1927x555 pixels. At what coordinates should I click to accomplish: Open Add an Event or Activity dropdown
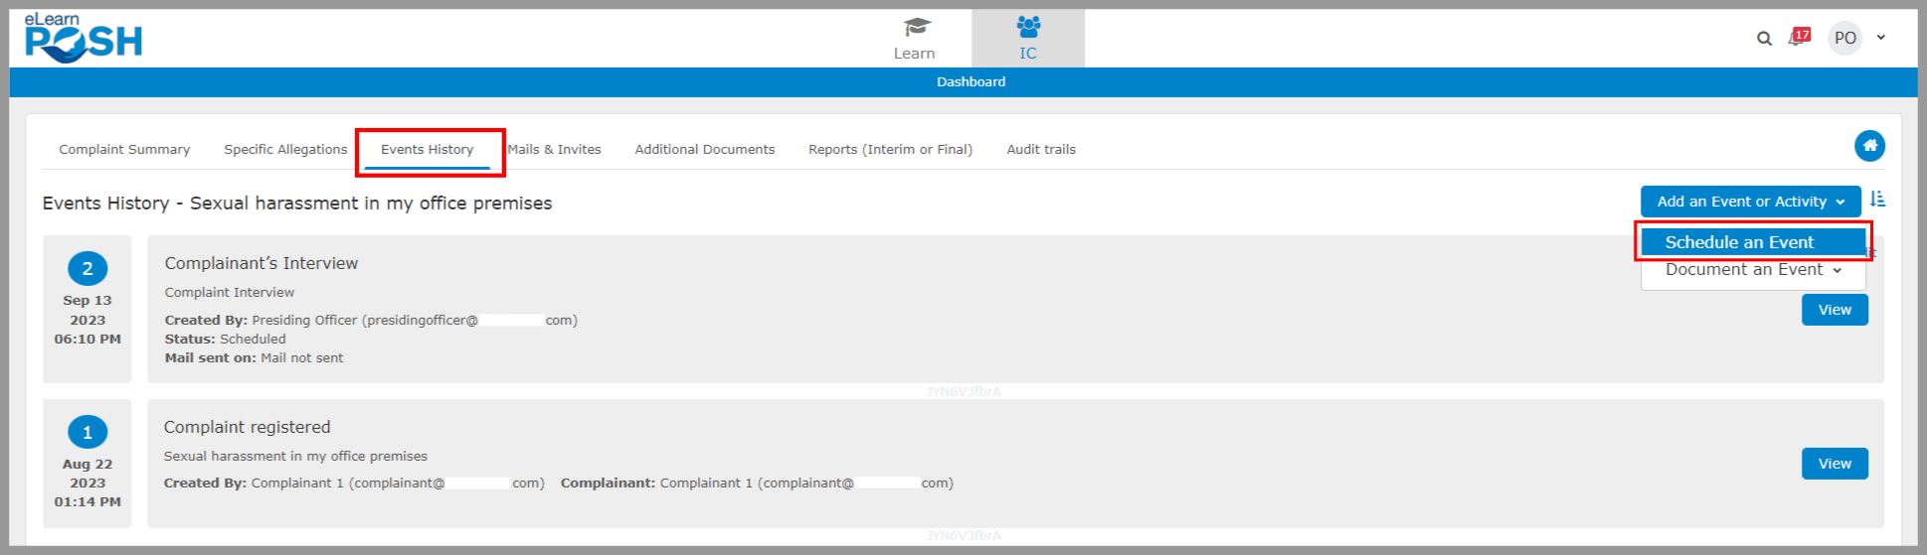click(x=1750, y=202)
